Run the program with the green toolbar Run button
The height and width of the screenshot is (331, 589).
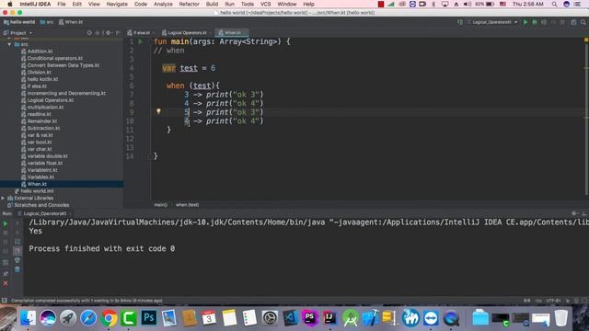point(525,22)
